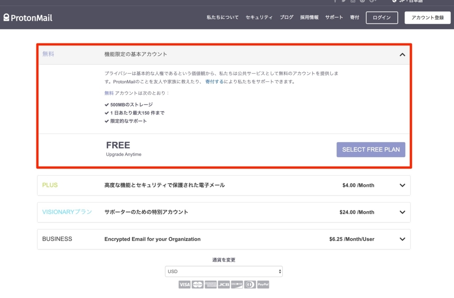Open セキュリティ menu item
Viewport: 454px width, 298px height.
pyautogui.click(x=259, y=17)
